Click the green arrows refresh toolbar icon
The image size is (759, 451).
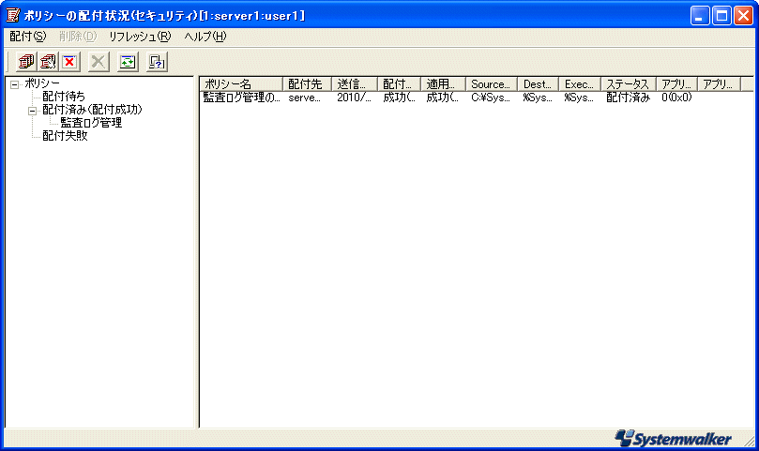(x=128, y=62)
